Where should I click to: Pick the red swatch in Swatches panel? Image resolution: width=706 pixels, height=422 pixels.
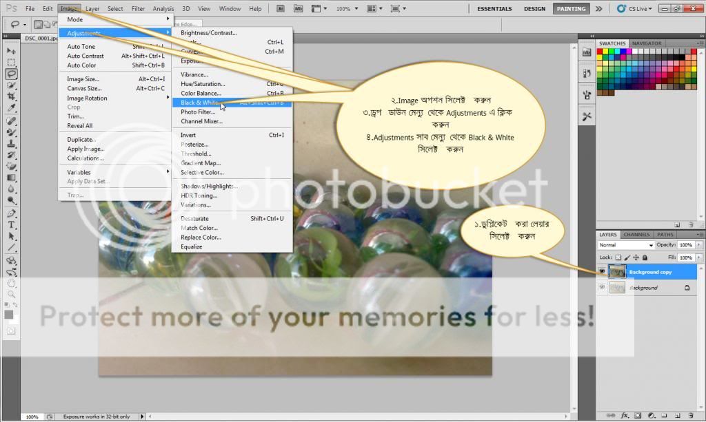pos(601,52)
